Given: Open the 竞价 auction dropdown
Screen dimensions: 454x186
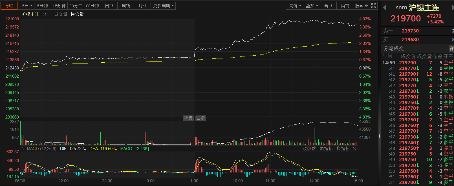Looking at the screenshot, I should pos(295,6).
